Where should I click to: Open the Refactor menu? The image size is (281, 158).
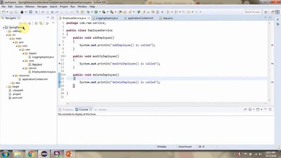[x=30, y=7]
